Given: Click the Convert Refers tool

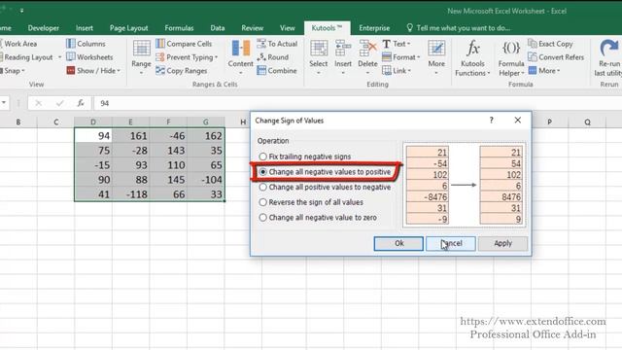Looking at the screenshot, I should pyautogui.click(x=556, y=57).
